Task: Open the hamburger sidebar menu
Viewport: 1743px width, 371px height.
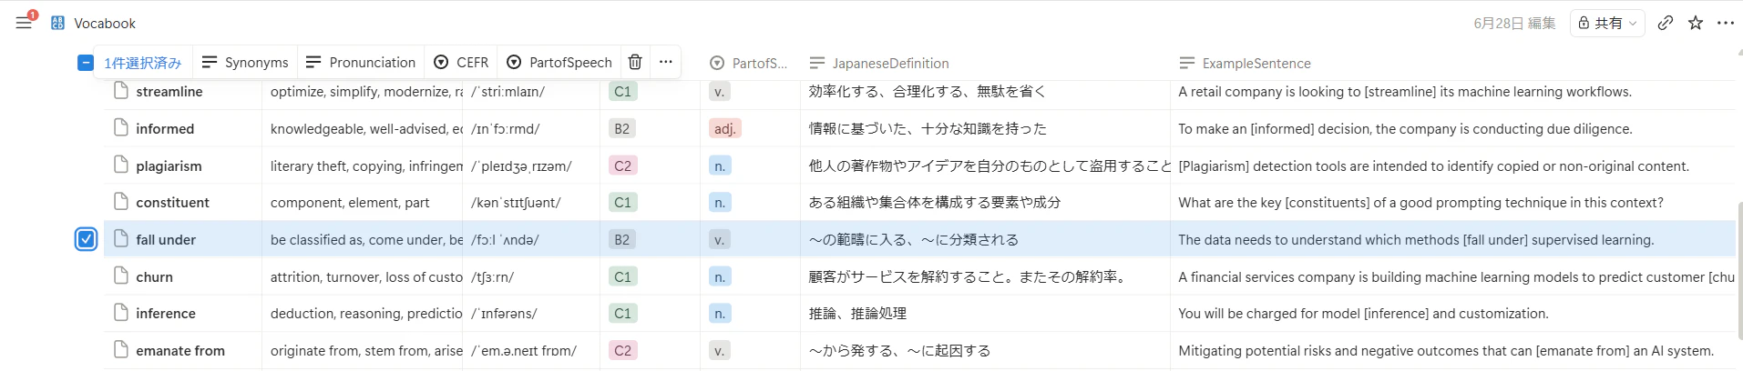Action: [24, 23]
